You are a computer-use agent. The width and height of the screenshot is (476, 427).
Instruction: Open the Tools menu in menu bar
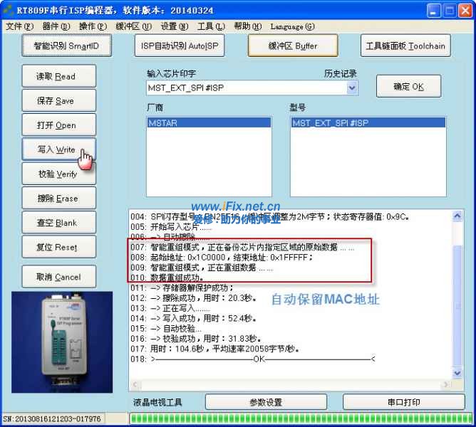pos(210,26)
